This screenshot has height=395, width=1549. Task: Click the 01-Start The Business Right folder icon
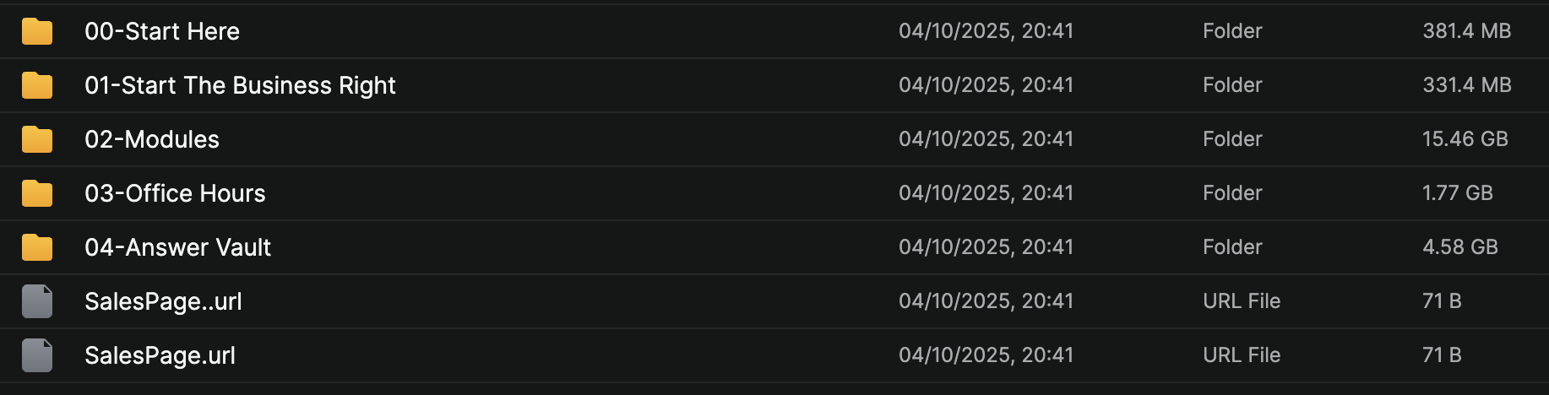(x=37, y=86)
